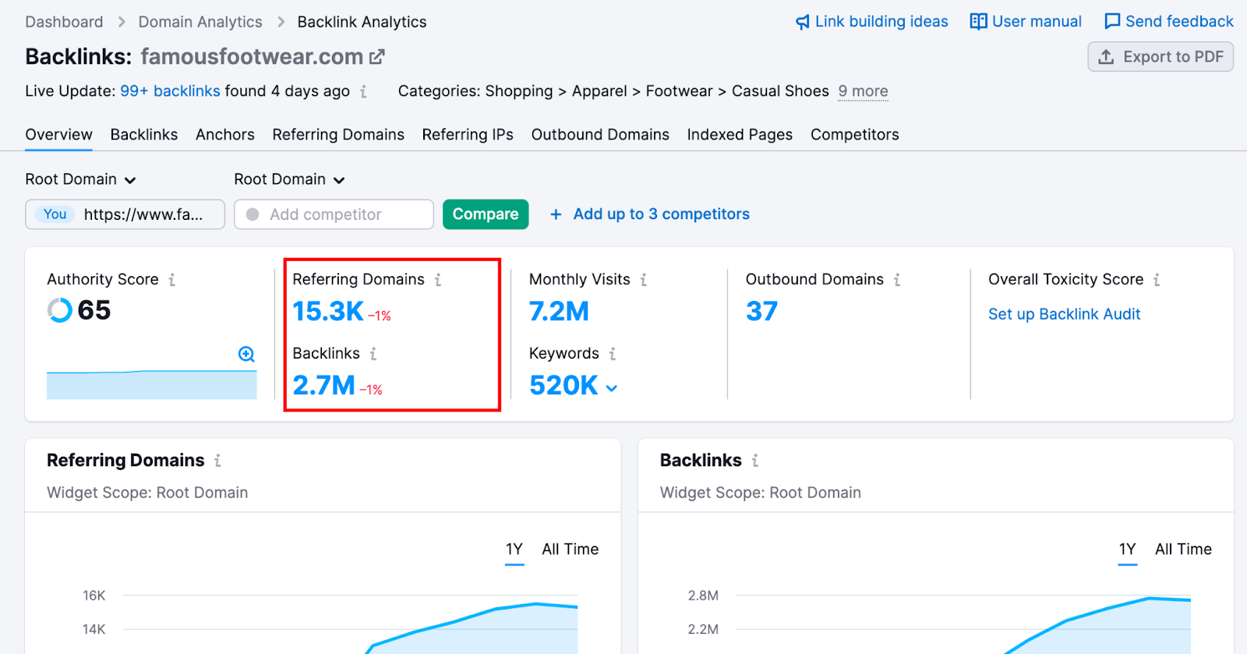Image resolution: width=1247 pixels, height=654 pixels.
Task: Open the Anchors tab
Action: 224,135
